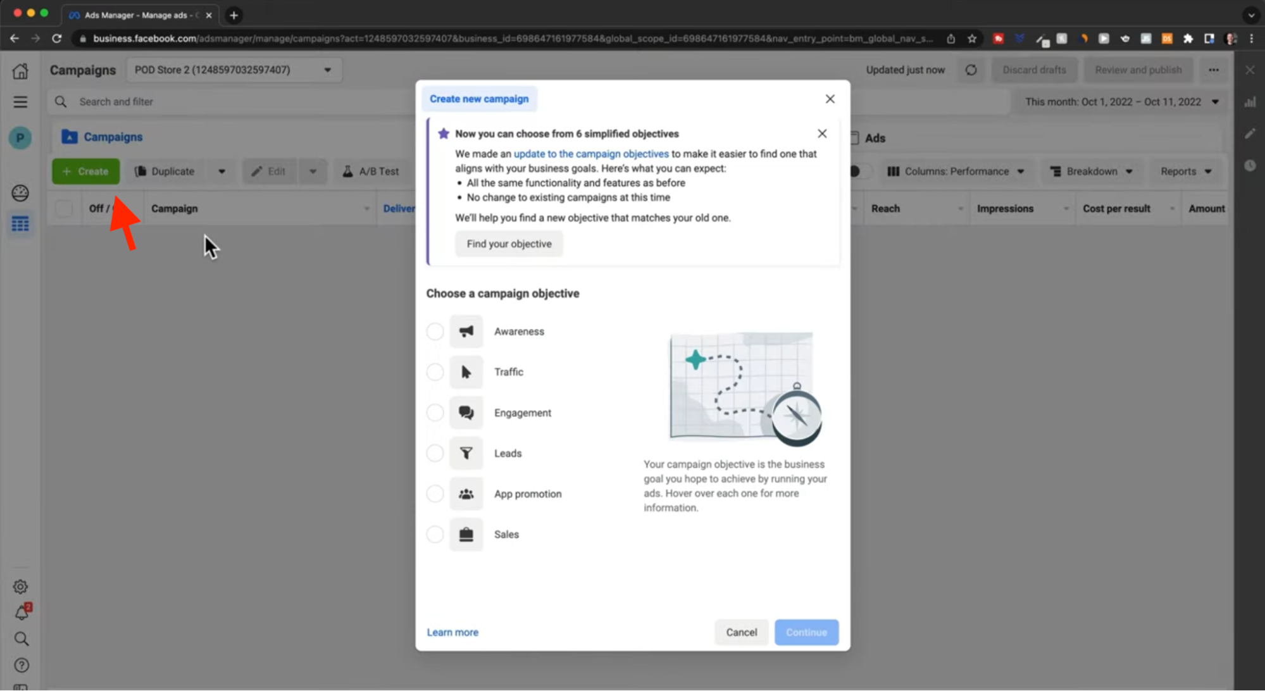
Task: Open the Impressions column header menu arrow
Action: 1066,209
